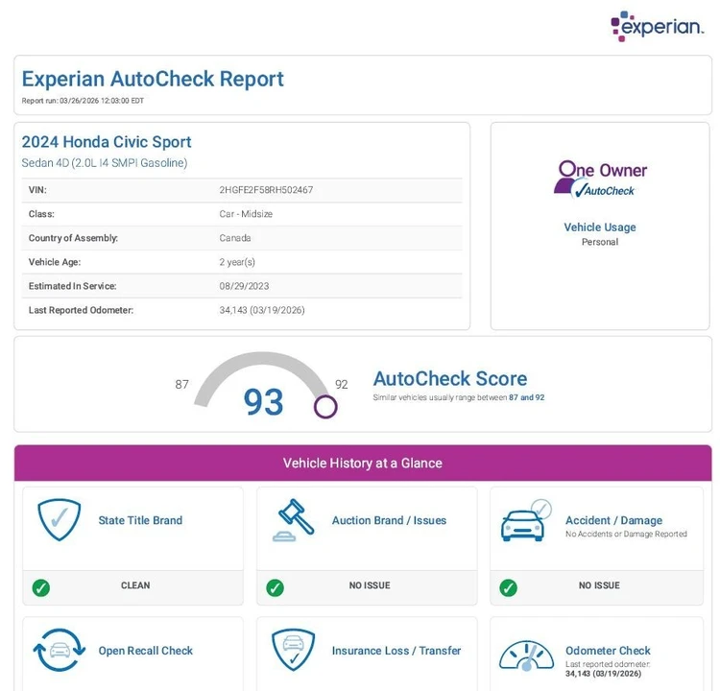The width and height of the screenshot is (720, 691).
Task: Click Vehicle History at a Glance banner
Action: 363,463
